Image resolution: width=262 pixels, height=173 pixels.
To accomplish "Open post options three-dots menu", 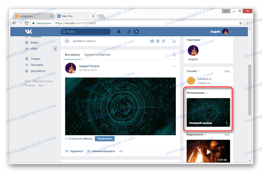I will 174,66.
